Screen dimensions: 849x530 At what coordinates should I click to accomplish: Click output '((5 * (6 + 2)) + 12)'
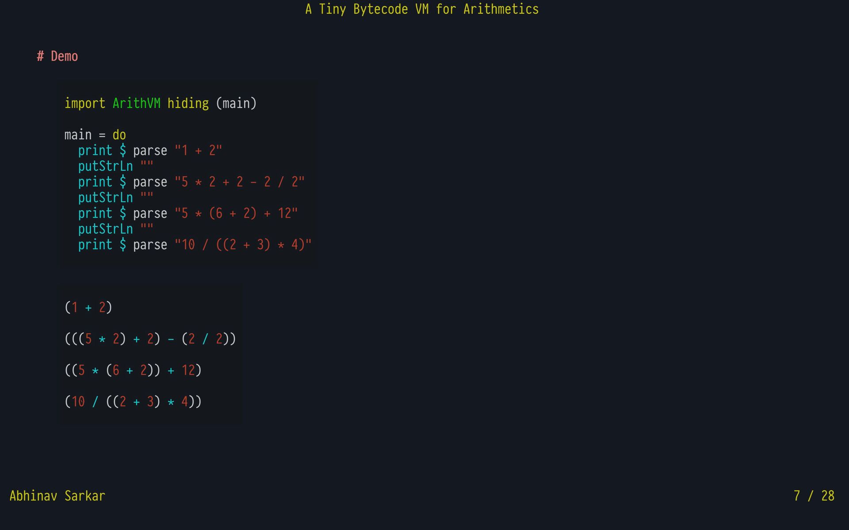click(133, 370)
